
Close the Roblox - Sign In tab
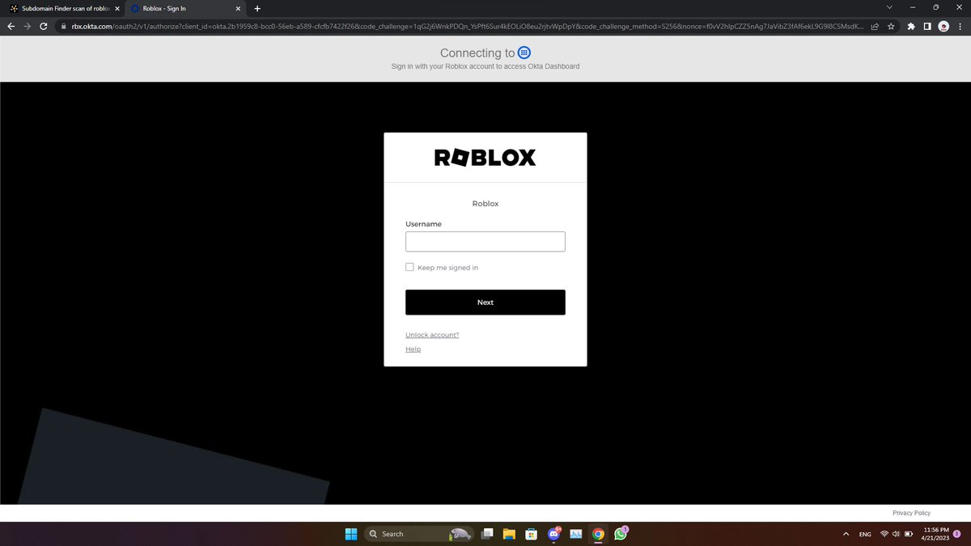(x=238, y=8)
